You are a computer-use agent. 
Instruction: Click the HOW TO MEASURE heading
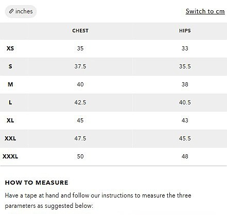click(37, 183)
